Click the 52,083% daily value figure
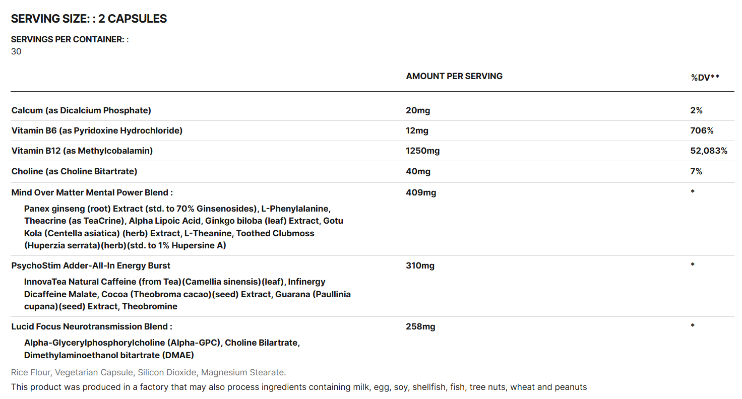Screen dimensions: 742x399 point(709,151)
